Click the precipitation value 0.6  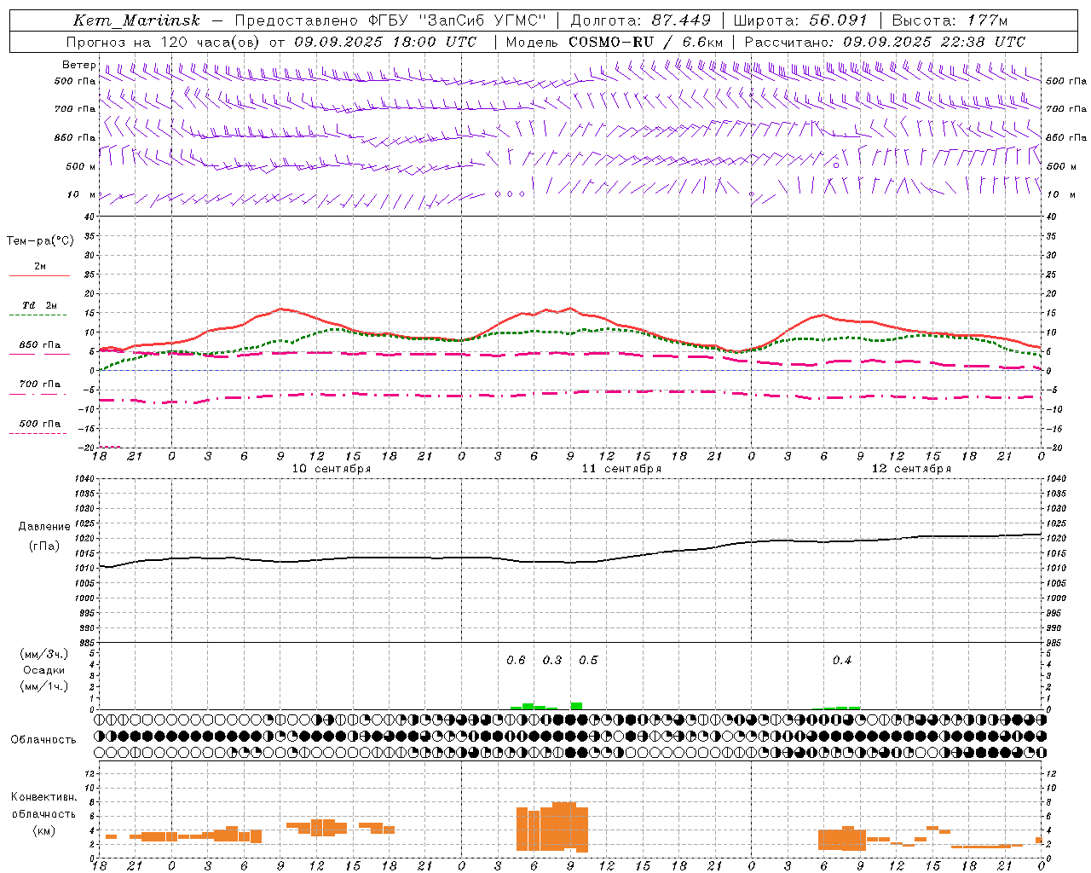click(x=516, y=660)
